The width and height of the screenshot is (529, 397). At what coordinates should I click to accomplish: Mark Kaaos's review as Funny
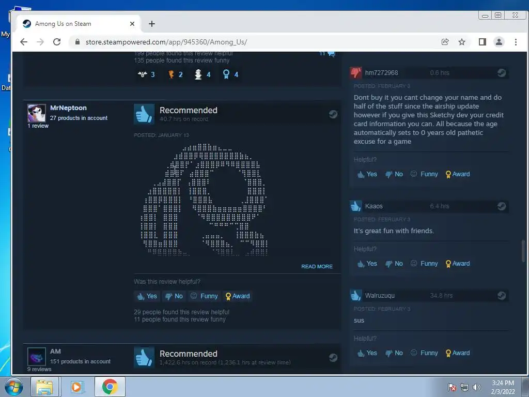point(424,264)
